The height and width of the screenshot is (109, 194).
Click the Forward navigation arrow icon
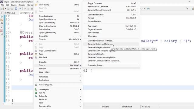[142, 9]
